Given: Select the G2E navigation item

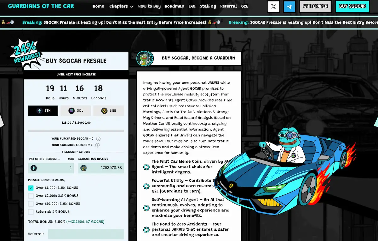Looking at the screenshot, I should pyautogui.click(x=244, y=6).
